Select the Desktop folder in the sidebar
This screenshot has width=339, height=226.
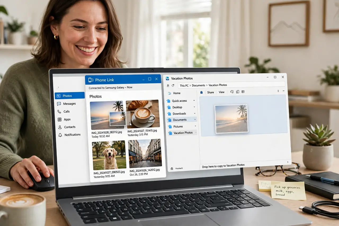pos(175,107)
